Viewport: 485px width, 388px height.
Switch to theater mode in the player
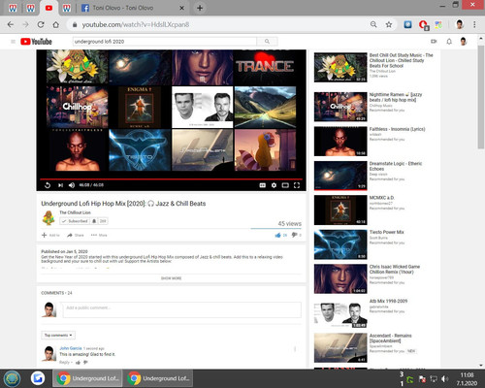(x=285, y=185)
